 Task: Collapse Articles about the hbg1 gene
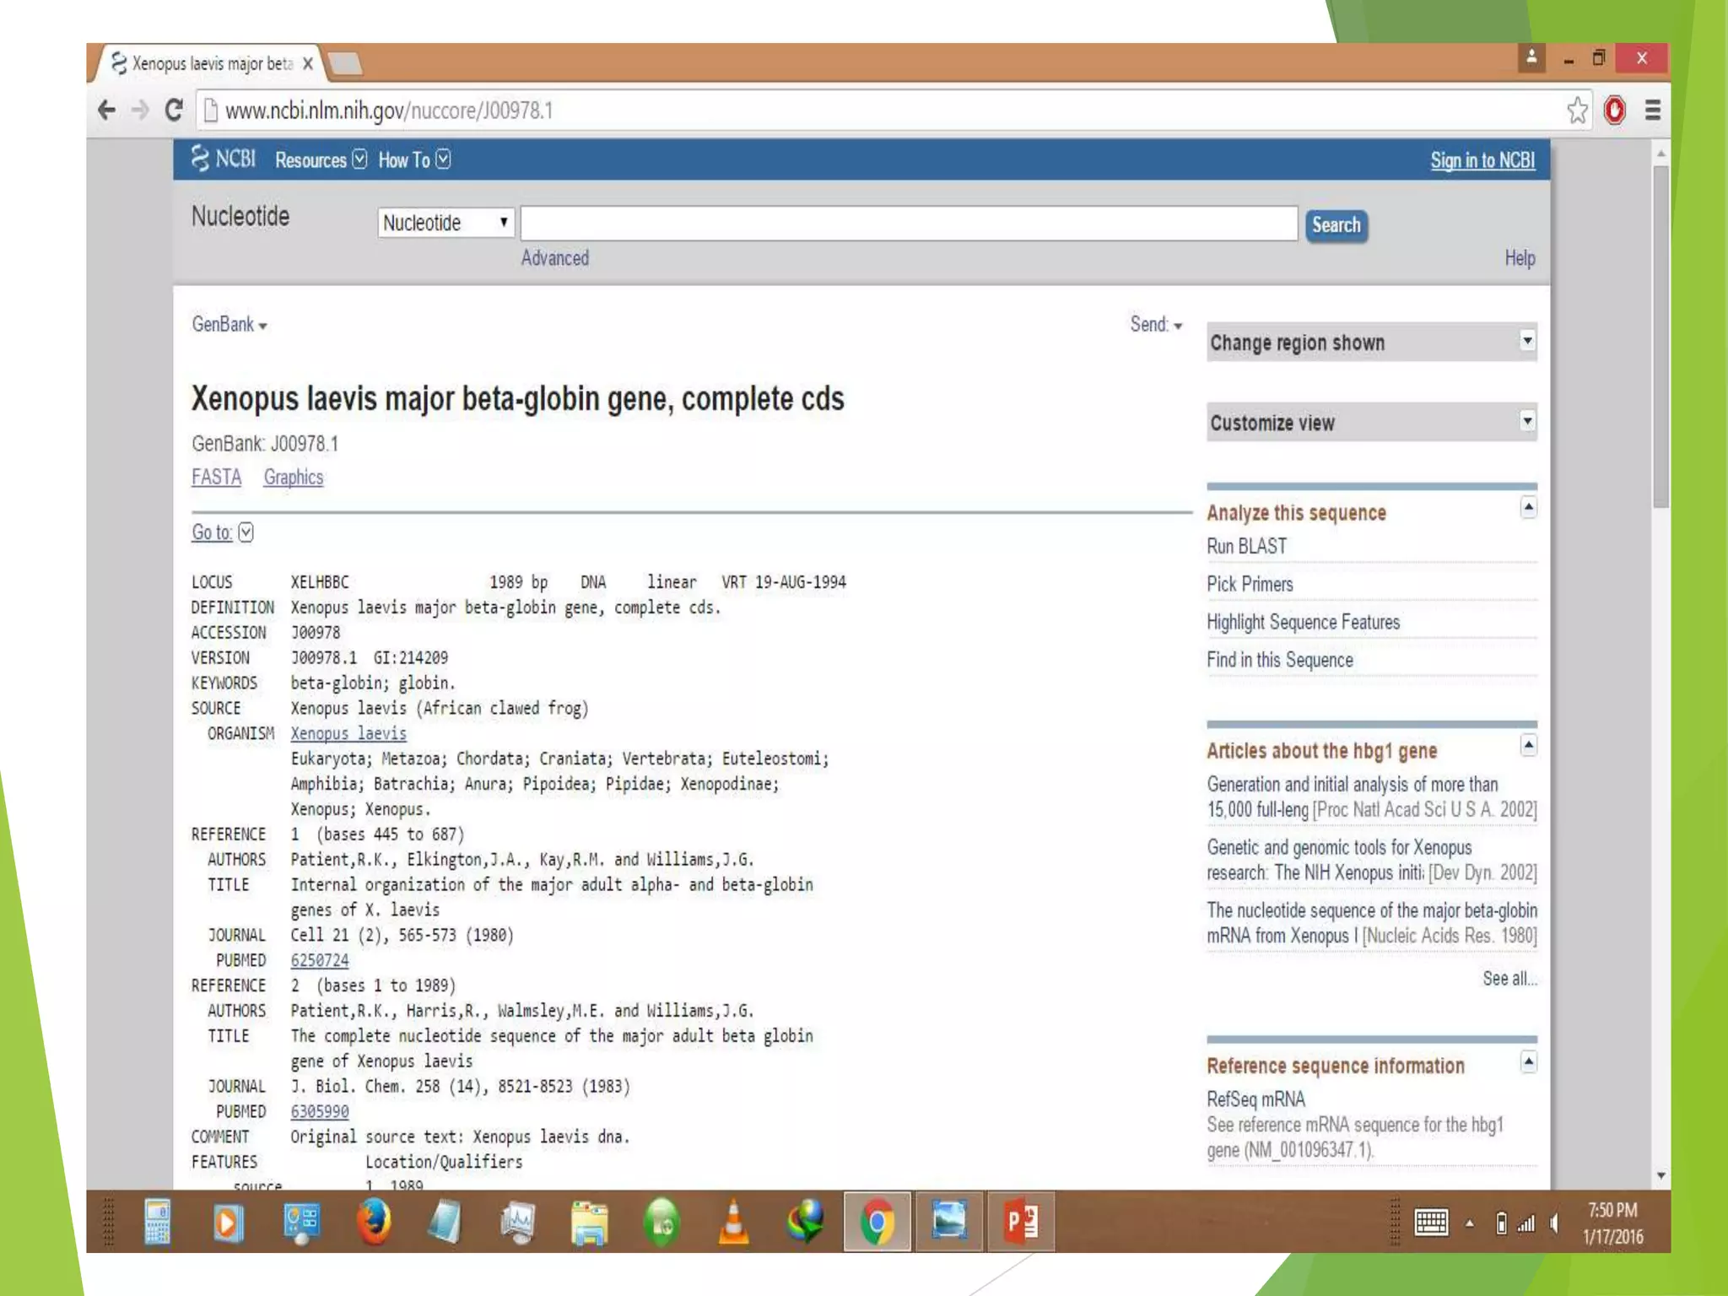tap(1528, 746)
